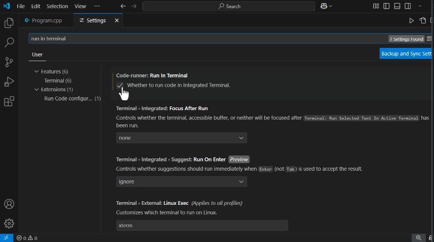Image resolution: width=434 pixels, height=242 pixels.
Task: Open the Extensions view
Action: coord(9,101)
